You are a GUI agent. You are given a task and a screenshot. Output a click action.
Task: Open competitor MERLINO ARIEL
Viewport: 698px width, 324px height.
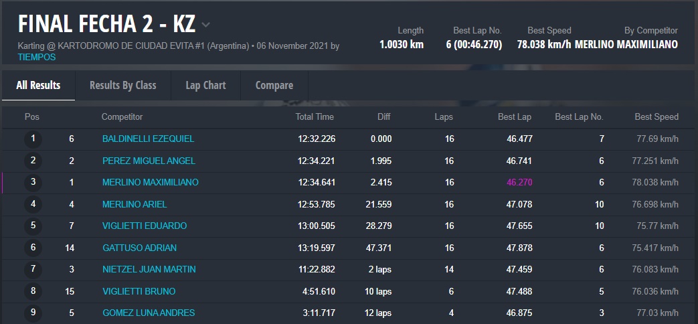[135, 204]
